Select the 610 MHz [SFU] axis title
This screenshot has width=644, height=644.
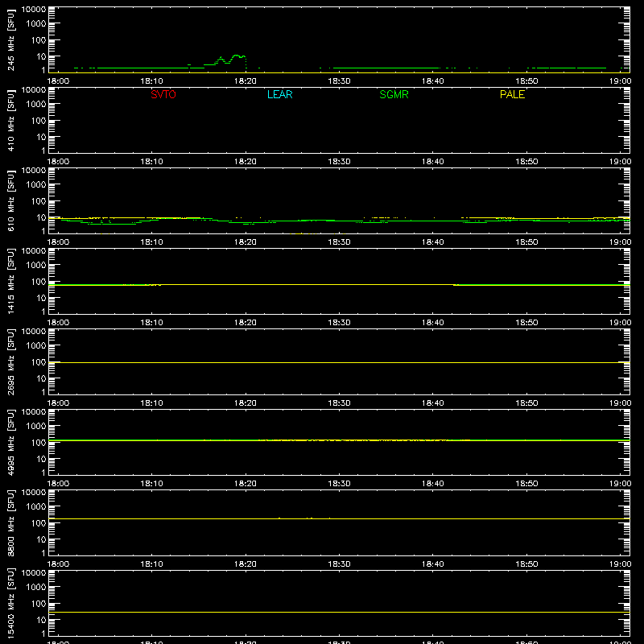(x=10, y=200)
